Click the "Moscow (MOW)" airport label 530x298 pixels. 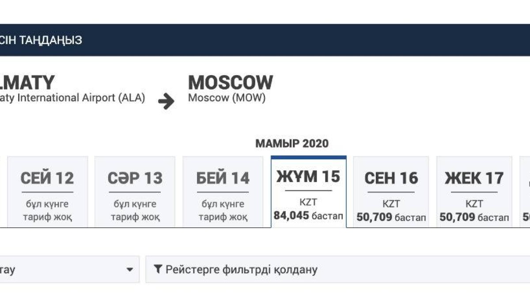tap(227, 98)
